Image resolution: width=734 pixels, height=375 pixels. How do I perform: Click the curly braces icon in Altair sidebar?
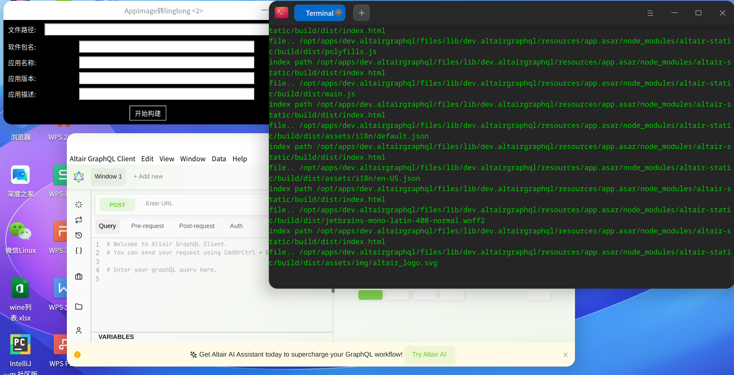pos(79,251)
